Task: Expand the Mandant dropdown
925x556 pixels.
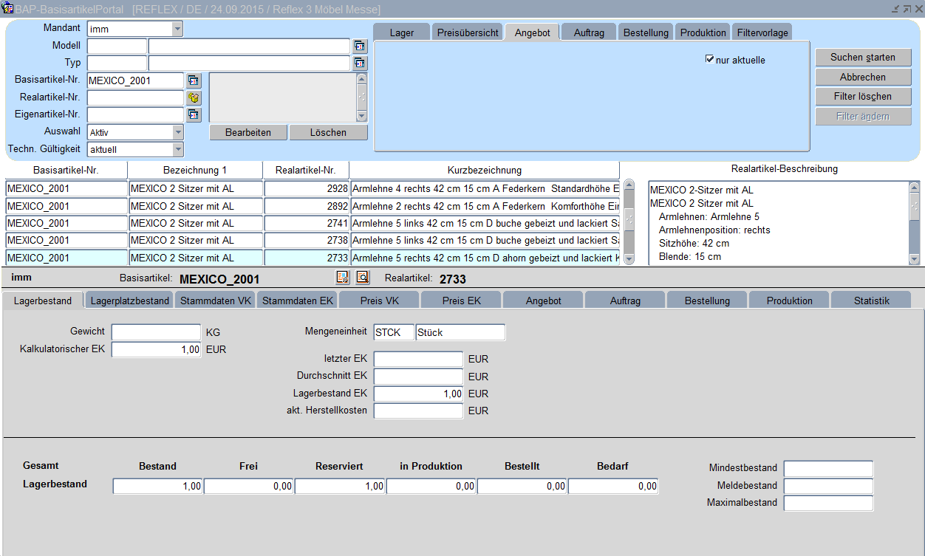Action: pyautogui.click(x=177, y=29)
